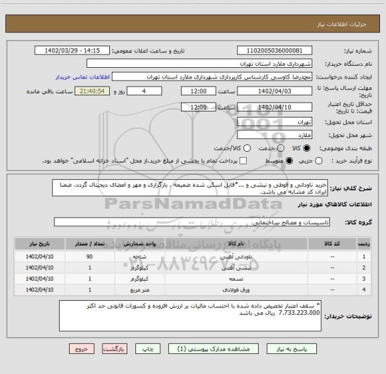386x374 pixels.
Task: Click the شماره نیاز number field
Action: (275, 50)
